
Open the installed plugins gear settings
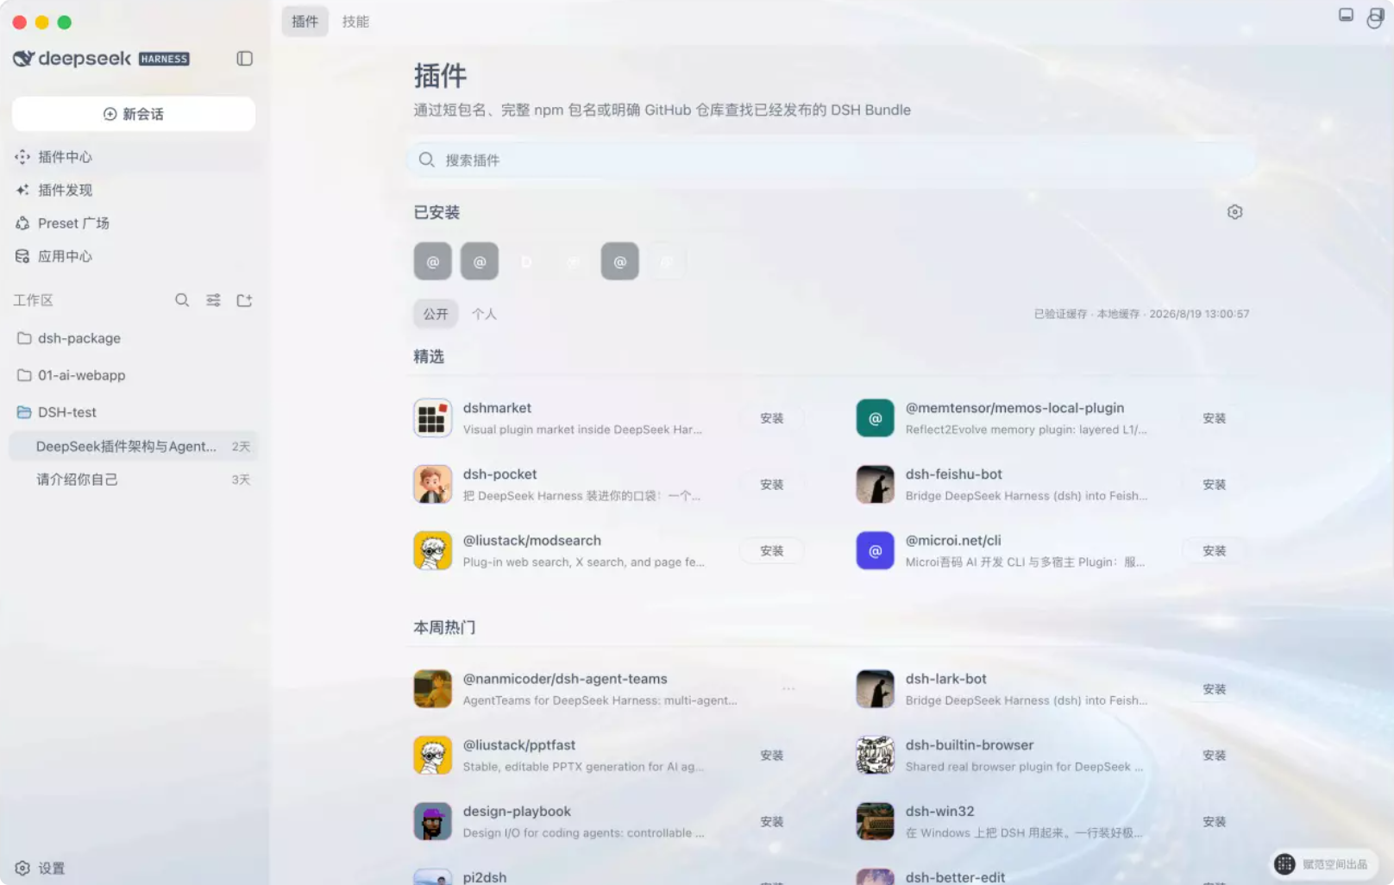tap(1234, 212)
